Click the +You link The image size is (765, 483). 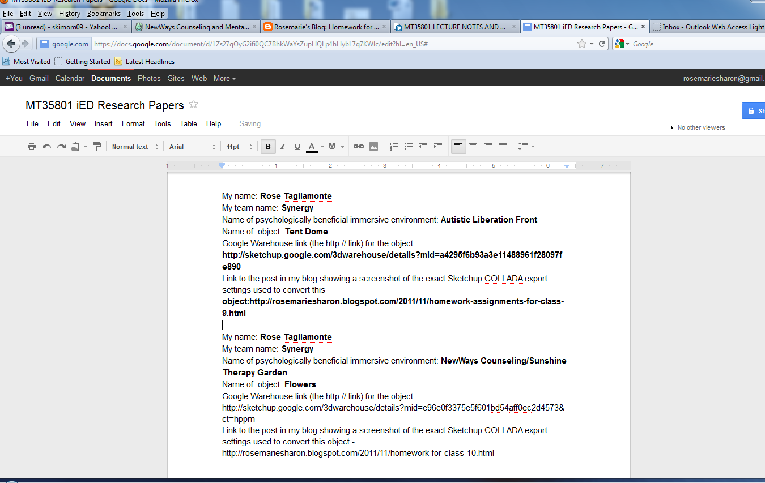[x=14, y=78]
